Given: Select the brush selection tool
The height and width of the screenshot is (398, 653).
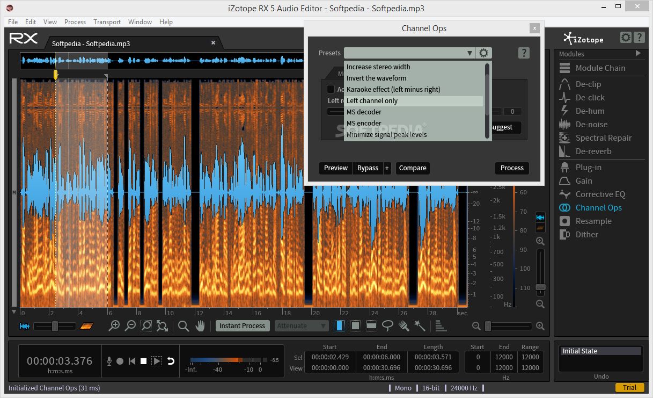Looking at the screenshot, I should click(404, 325).
